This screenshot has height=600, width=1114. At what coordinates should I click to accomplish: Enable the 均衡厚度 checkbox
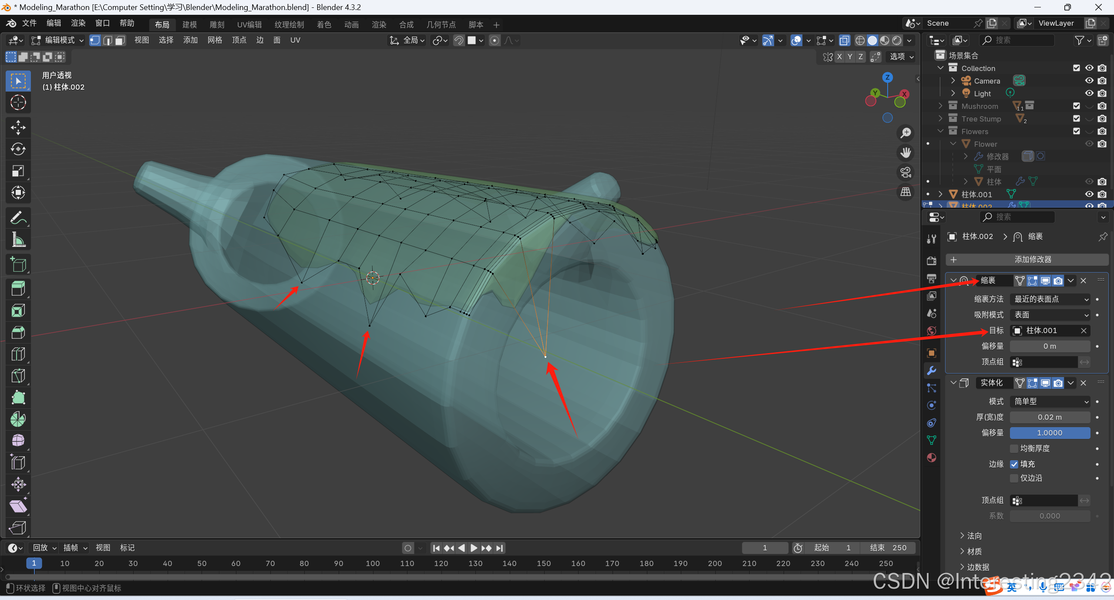tap(1014, 448)
